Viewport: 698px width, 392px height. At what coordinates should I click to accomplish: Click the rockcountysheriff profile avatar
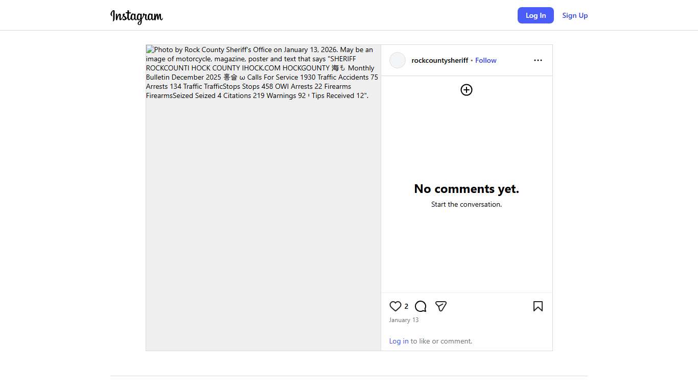398,60
